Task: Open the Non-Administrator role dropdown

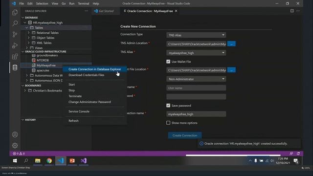Action: coord(196,79)
